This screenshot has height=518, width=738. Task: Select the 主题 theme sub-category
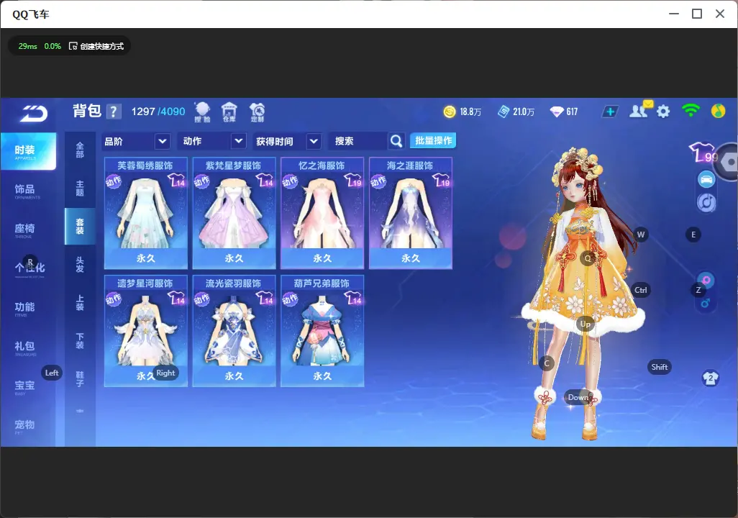80,188
